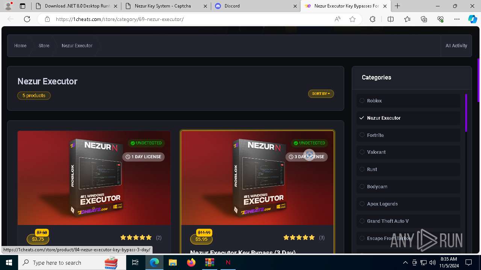The width and height of the screenshot is (481, 270).
Task: Click the browser refresh icon
Action: tap(27, 19)
